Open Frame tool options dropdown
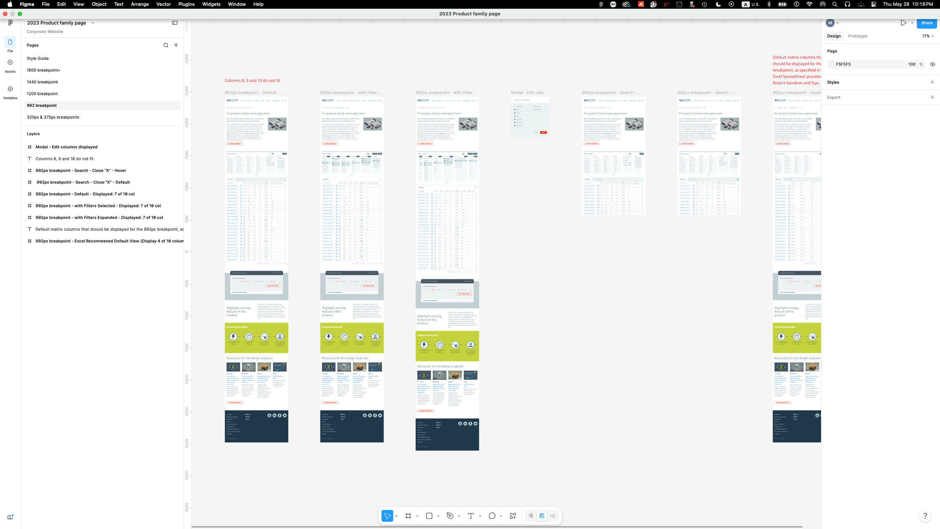Viewport: 940px width, 529px height. click(x=417, y=516)
